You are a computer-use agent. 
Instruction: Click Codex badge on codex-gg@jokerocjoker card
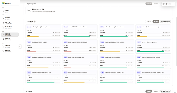tap(29, 73)
